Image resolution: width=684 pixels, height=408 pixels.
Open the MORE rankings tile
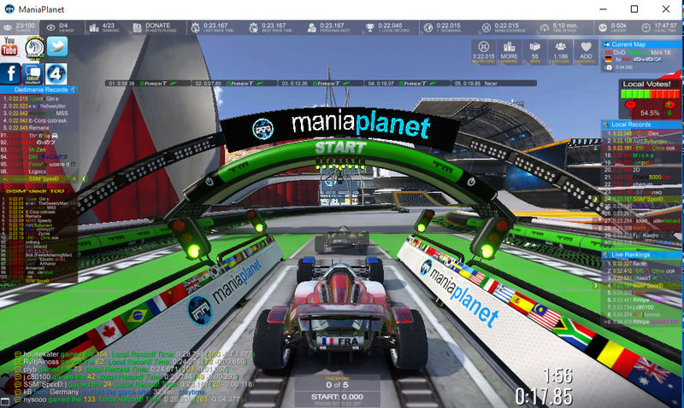[x=509, y=52]
